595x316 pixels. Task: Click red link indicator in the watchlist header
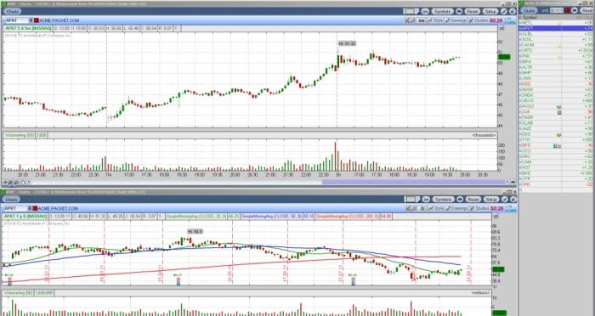tap(567, 11)
